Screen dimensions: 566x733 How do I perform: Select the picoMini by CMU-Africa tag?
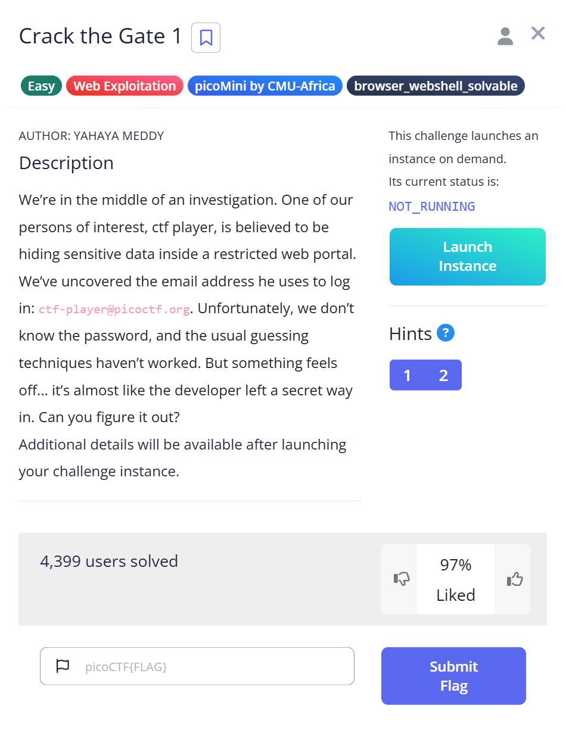click(x=265, y=86)
